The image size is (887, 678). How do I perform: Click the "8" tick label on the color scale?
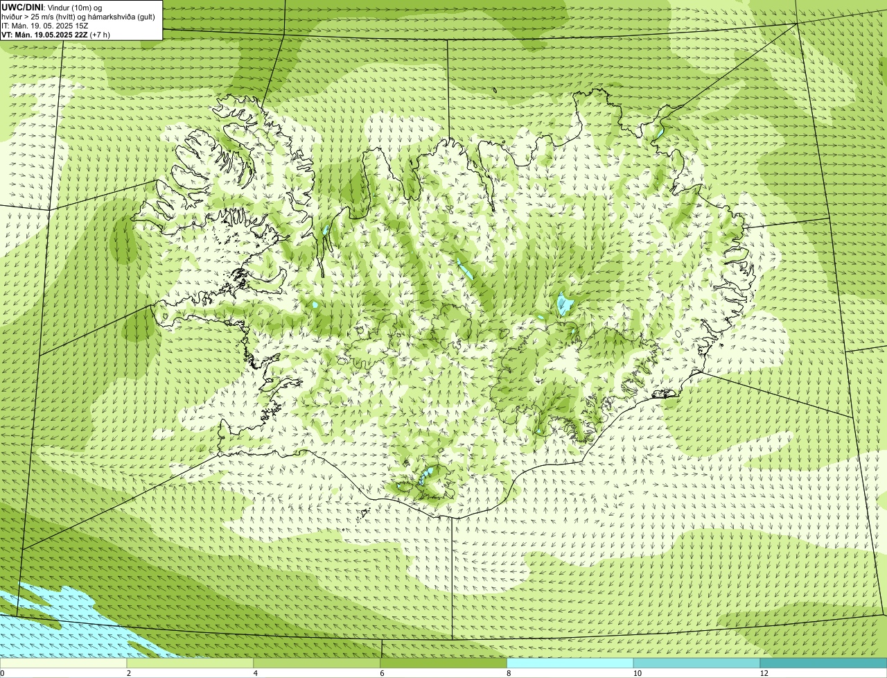(509, 673)
